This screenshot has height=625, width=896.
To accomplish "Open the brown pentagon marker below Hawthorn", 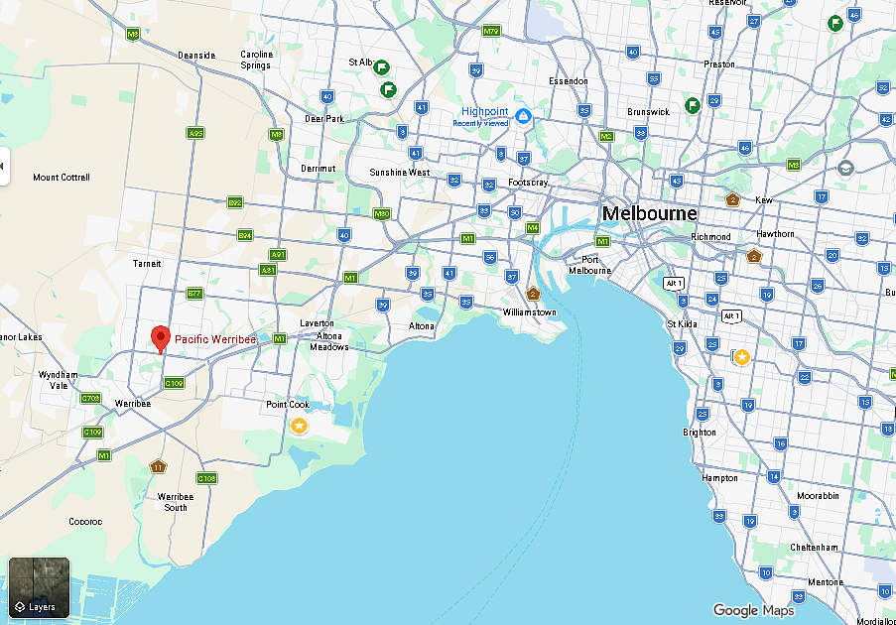I will tap(754, 257).
